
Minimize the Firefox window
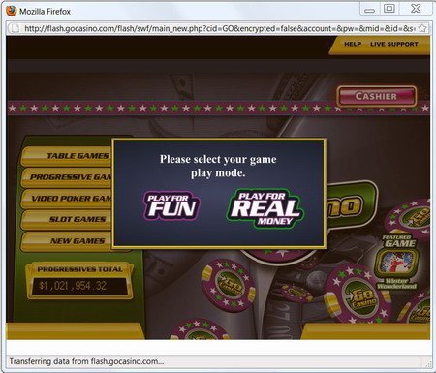pyautogui.click(x=369, y=9)
